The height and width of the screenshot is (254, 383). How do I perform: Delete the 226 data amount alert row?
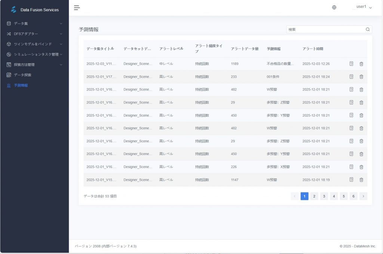coord(361,167)
